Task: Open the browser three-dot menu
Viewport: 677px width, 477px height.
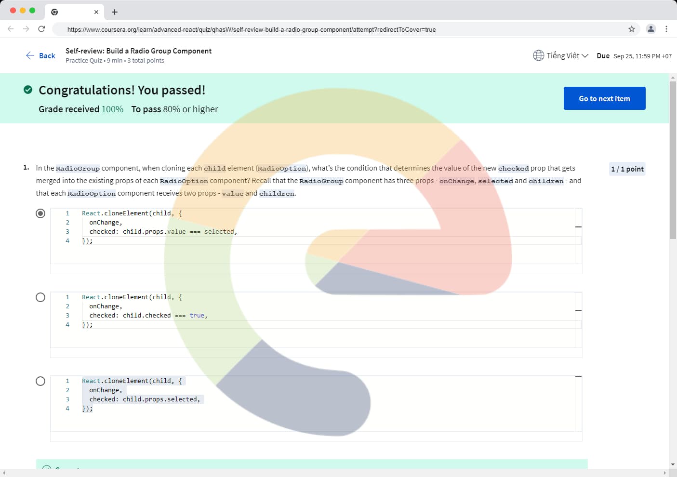Action: point(666,29)
